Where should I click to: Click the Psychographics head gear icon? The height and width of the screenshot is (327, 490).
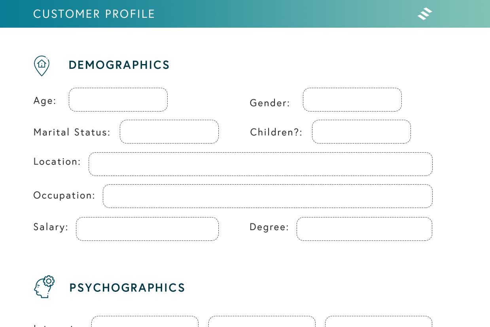(44, 287)
